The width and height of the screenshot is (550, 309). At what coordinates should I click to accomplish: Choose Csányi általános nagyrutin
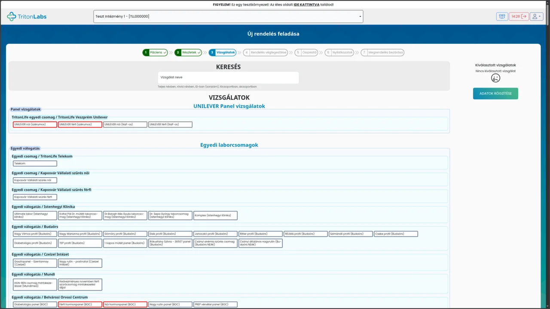click(x=260, y=243)
